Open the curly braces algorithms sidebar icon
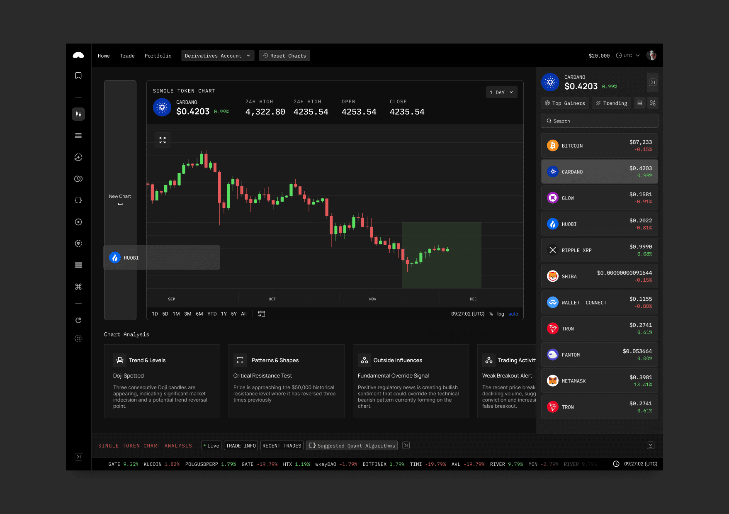 click(x=78, y=200)
